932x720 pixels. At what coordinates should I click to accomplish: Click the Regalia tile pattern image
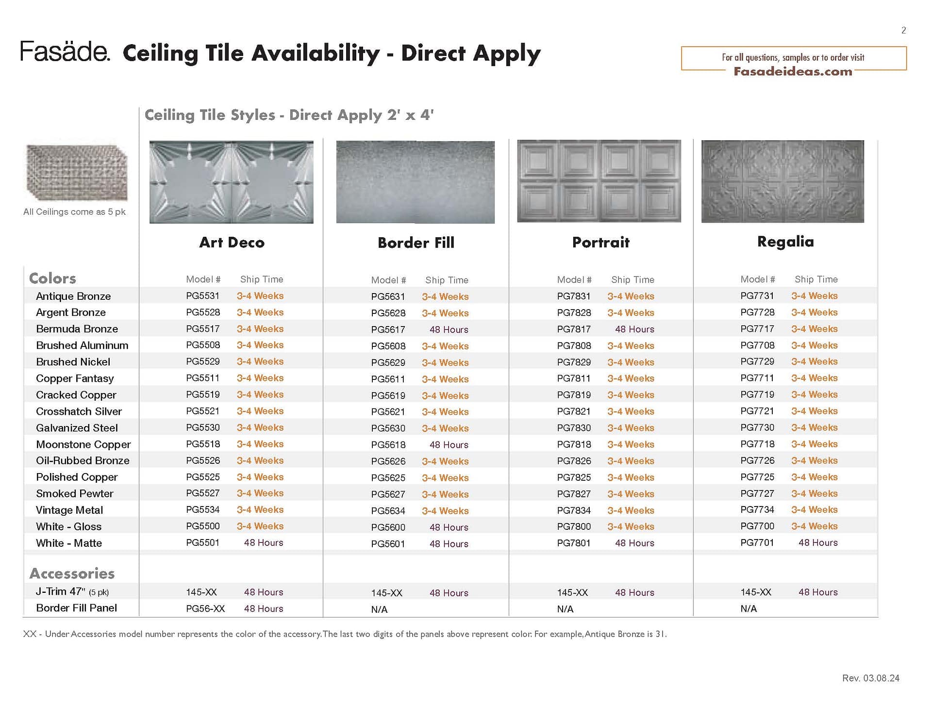point(782,181)
